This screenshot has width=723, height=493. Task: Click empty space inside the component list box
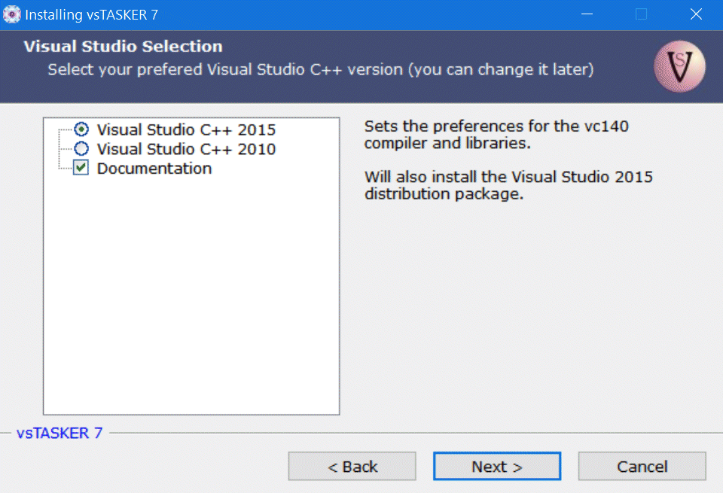click(191, 301)
